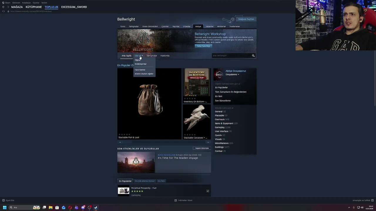Click the browser back arrow

point(3,7)
